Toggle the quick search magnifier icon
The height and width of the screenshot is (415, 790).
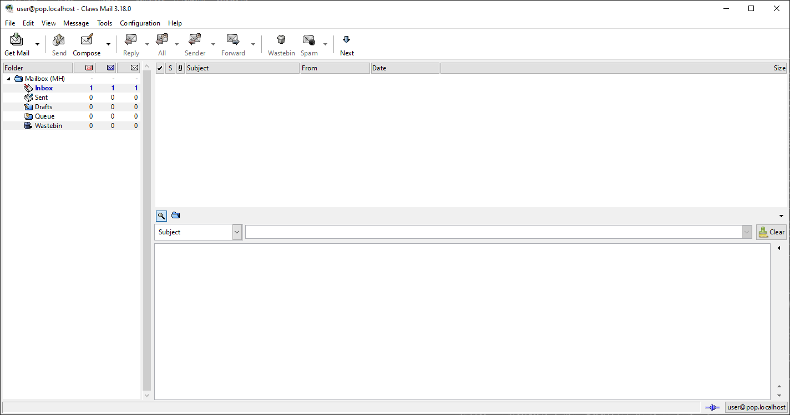[x=161, y=216]
